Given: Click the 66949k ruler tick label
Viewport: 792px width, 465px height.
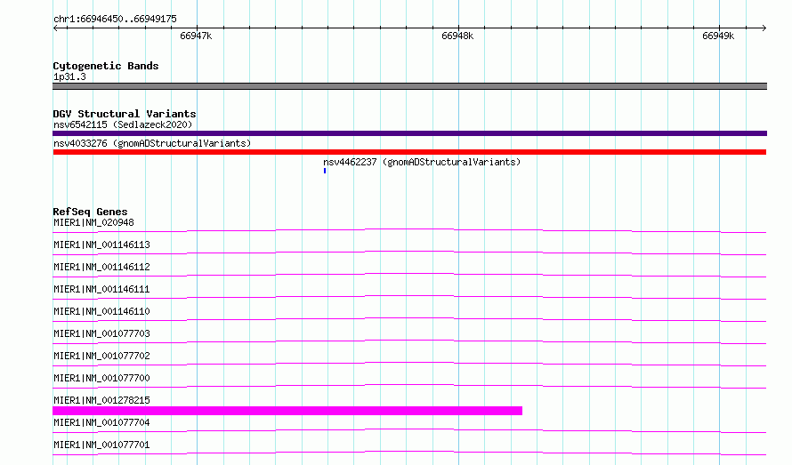Looking at the screenshot, I should coord(718,36).
